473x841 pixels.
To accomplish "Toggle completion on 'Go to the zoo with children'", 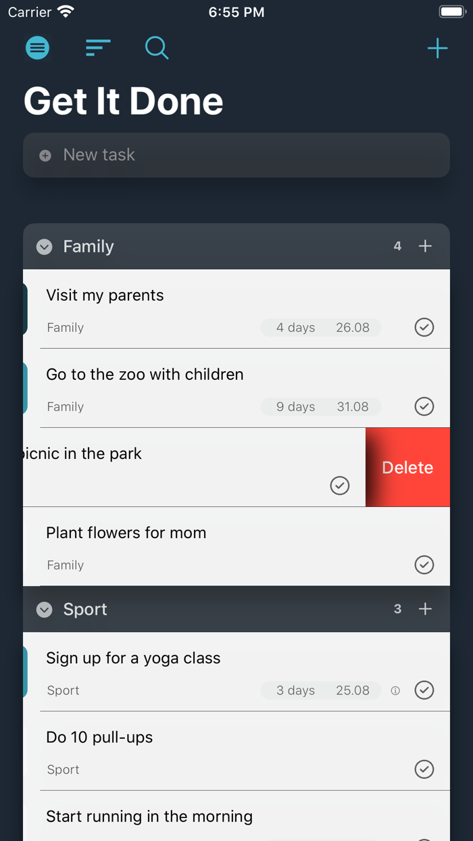I will (424, 406).
